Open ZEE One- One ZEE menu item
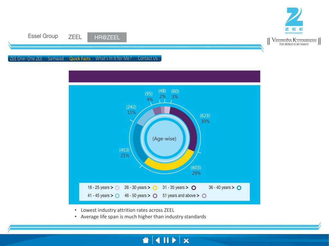Screen dimensions: 329x246 (x=26, y=58)
